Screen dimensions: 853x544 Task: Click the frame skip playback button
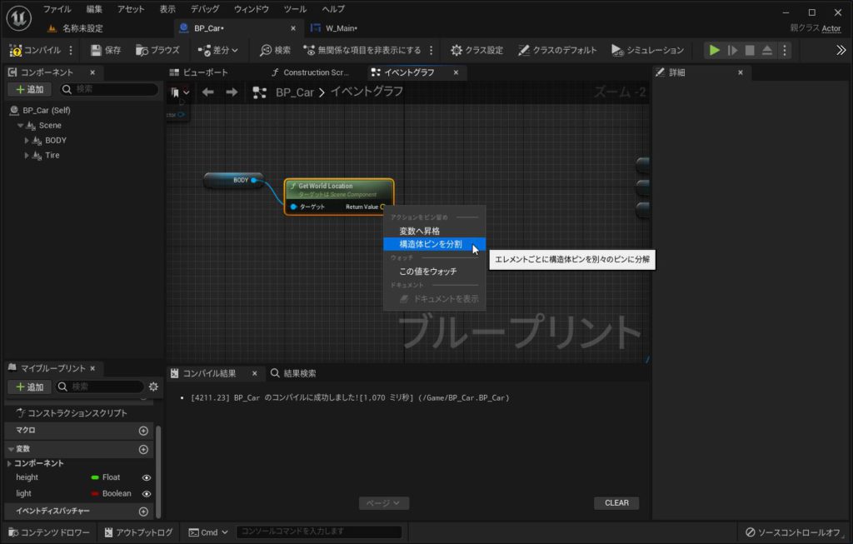(733, 50)
